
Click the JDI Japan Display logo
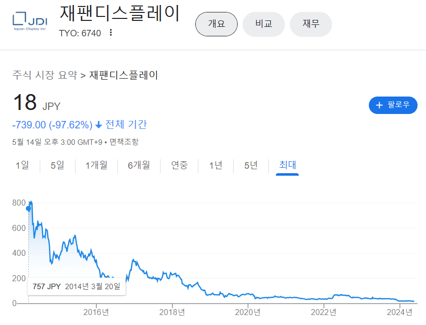pos(29,21)
